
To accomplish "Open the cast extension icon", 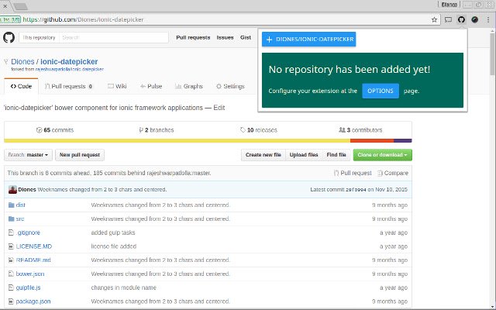I will [448, 19].
